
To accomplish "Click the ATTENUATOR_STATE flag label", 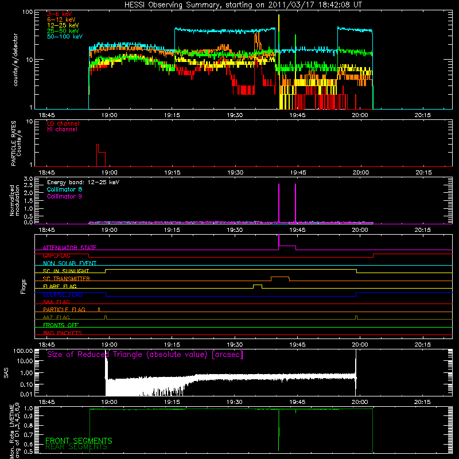I will click(69, 248).
